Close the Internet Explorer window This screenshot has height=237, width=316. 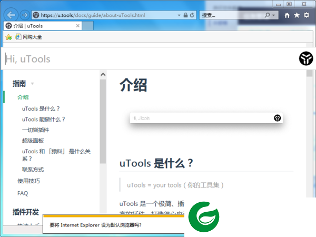point(304,4)
